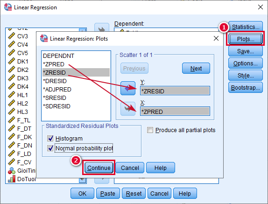The height and width of the screenshot is (204, 268).
Task: Toggle Normal probability plot checkbox
Action: (50, 148)
